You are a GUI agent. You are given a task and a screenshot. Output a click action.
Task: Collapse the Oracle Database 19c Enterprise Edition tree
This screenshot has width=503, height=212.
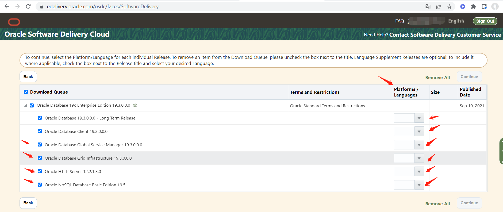coord(25,106)
